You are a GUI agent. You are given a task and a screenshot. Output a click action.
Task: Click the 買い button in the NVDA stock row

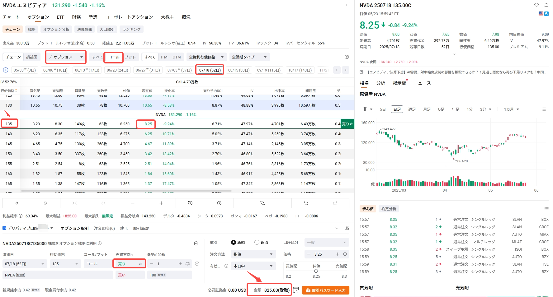pyautogui.click(x=130, y=275)
